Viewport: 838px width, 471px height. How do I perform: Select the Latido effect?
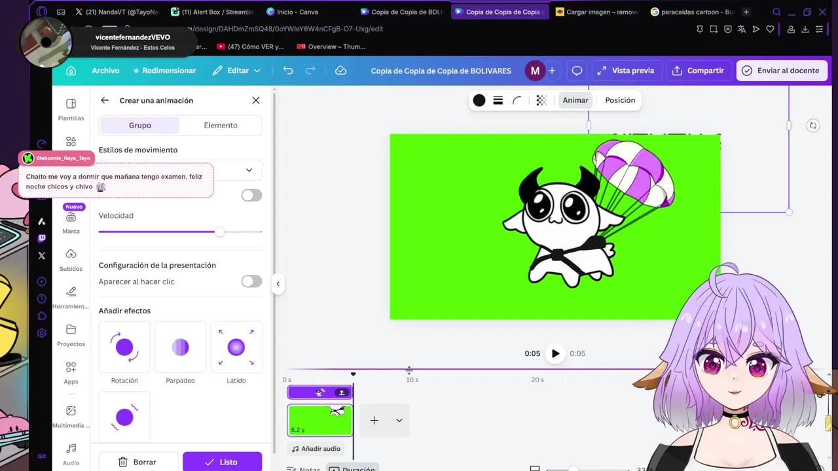click(x=236, y=347)
